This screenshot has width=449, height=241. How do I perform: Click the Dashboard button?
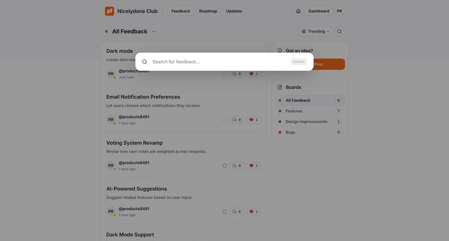click(319, 11)
